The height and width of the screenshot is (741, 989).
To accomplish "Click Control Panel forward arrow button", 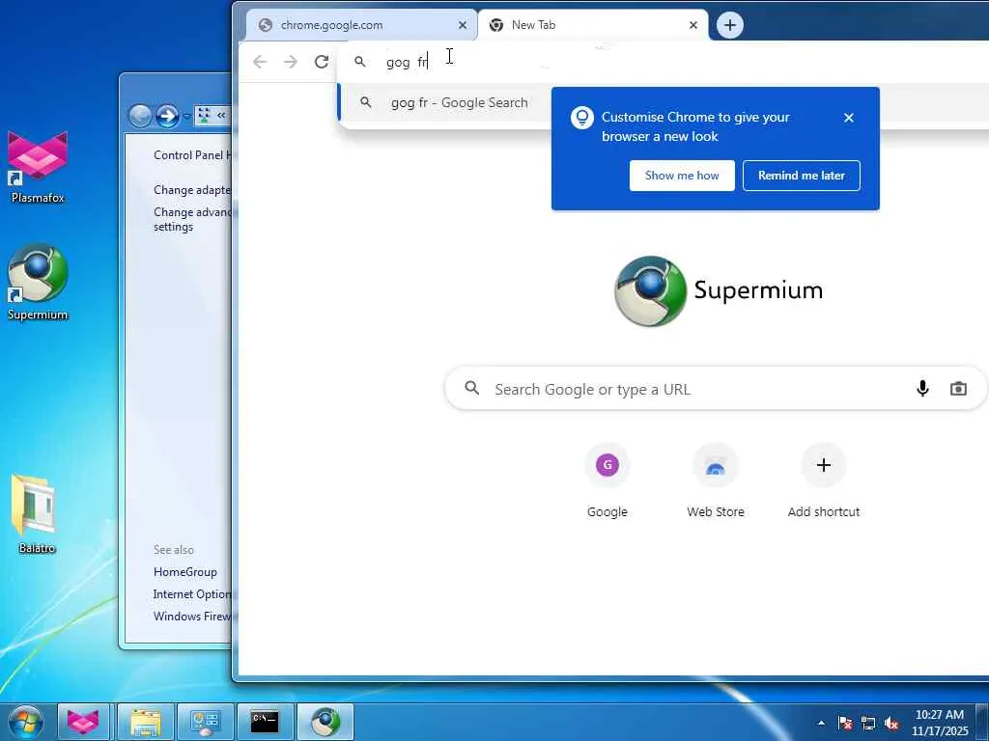I will [x=167, y=116].
